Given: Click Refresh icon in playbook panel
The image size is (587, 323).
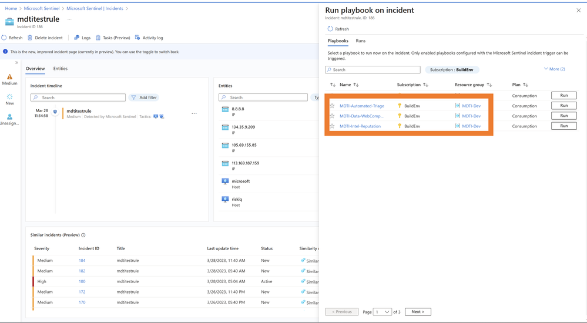Looking at the screenshot, I should point(330,29).
